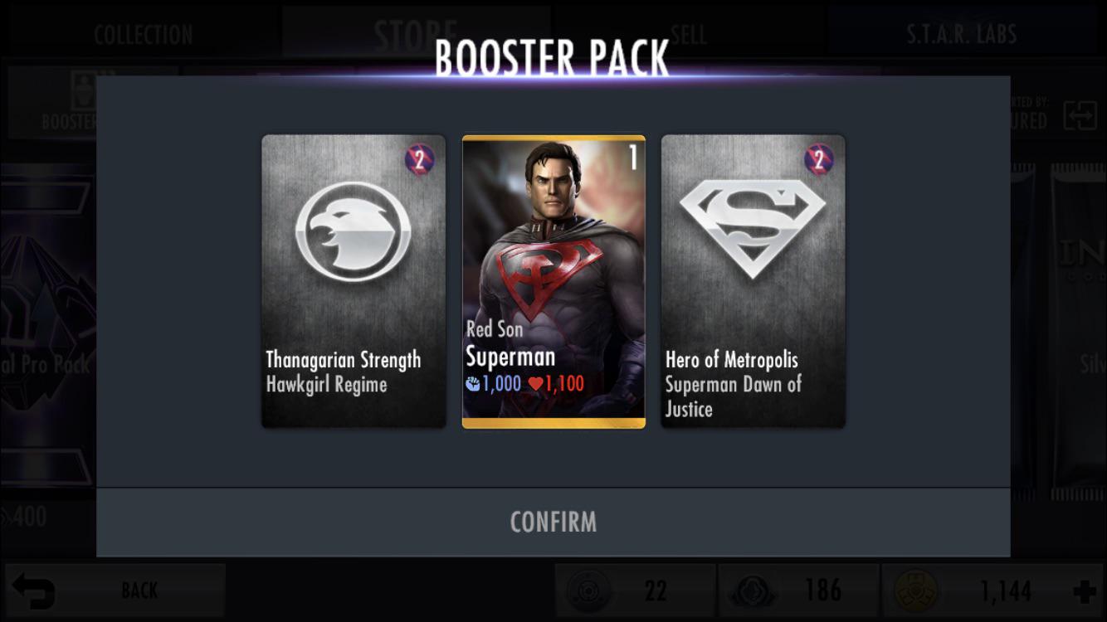
Task: Go back using the BACK button
Action: tap(115, 590)
